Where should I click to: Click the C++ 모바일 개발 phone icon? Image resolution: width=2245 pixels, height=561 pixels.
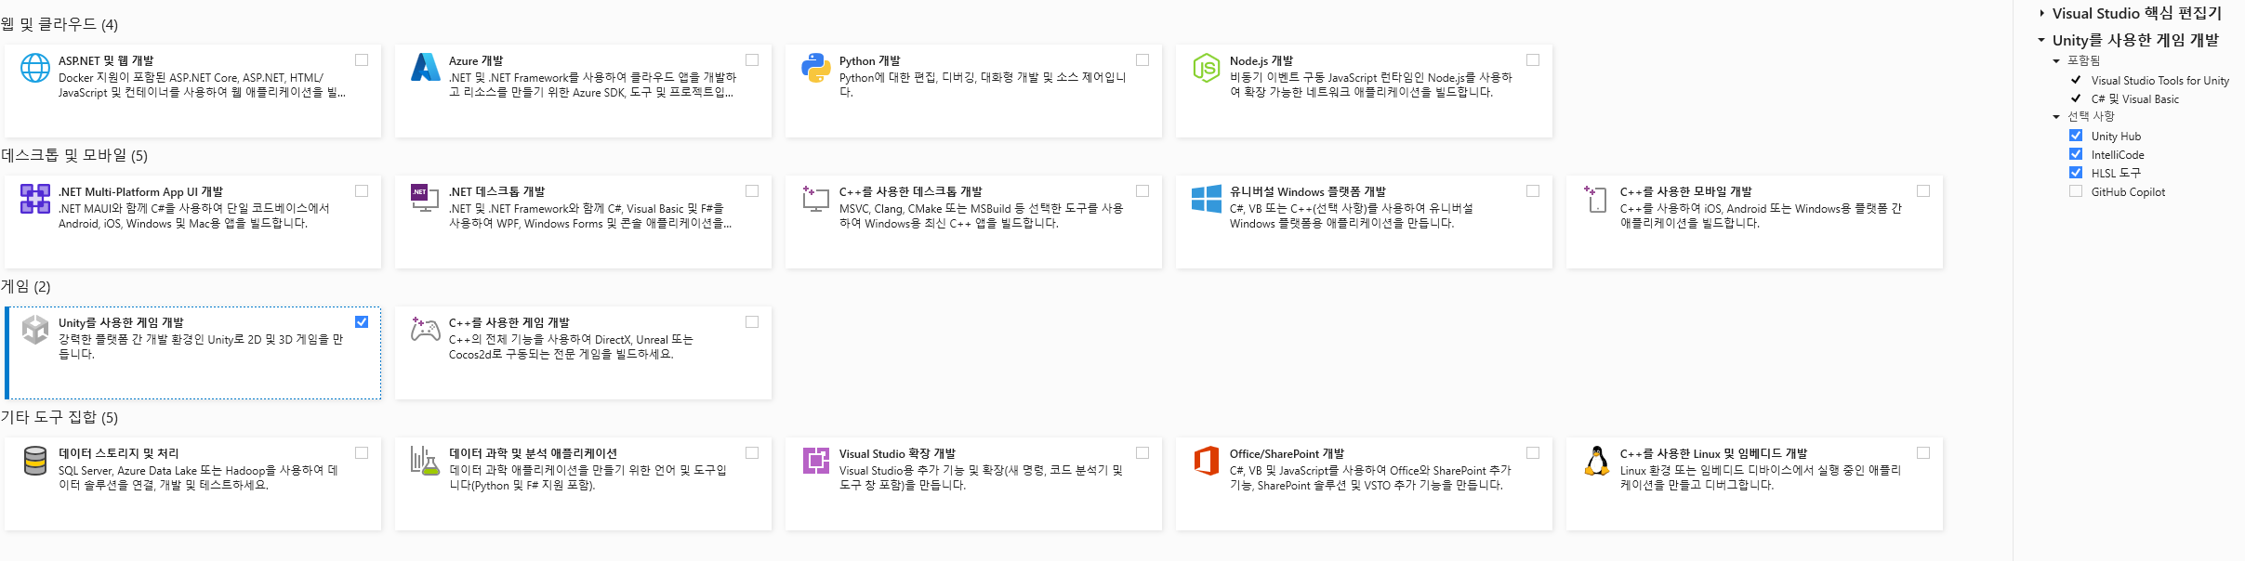click(x=1597, y=199)
